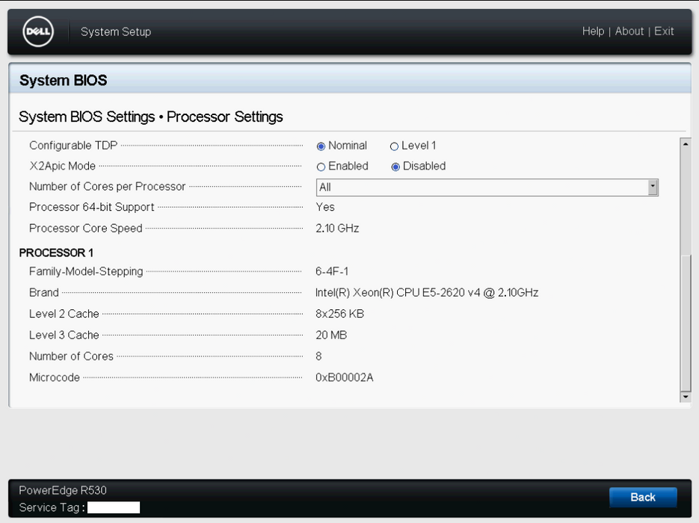Enable X2Apic Mode
Viewport: 699px width, 523px height.
point(321,167)
